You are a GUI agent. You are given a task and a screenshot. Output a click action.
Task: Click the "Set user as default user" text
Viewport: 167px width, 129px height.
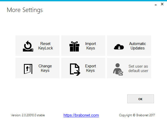point(138,68)
